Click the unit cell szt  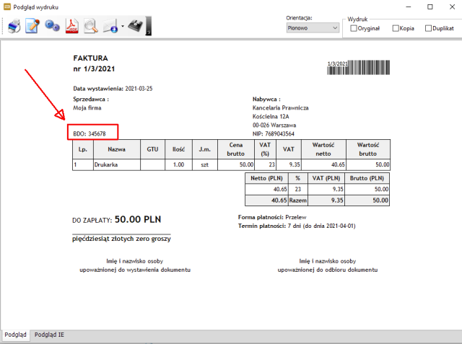[205, 165]
